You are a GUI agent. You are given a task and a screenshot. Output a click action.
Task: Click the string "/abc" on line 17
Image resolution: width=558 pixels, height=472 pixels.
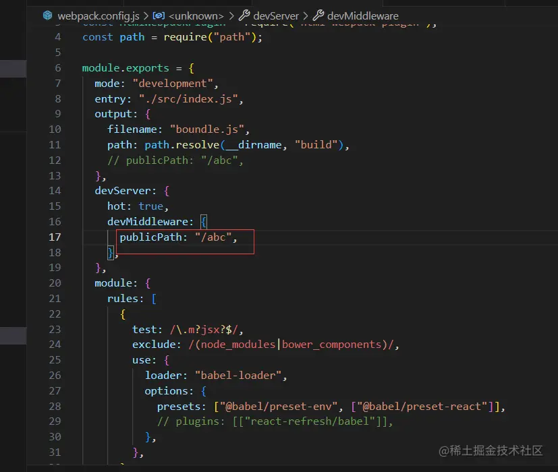(x=213, y=237)
